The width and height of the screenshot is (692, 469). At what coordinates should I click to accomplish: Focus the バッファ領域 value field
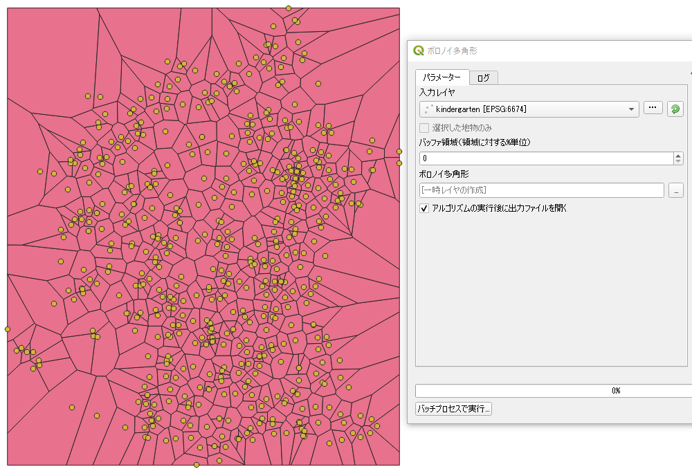coord(547,158)
